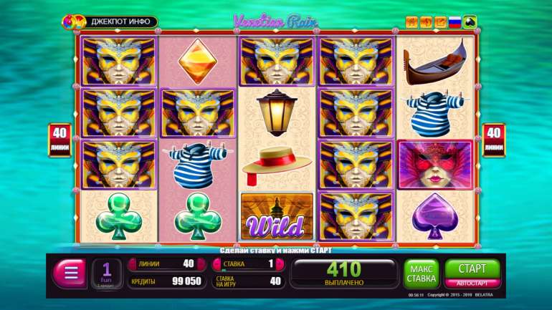Increase the ЛИНИИ line count
This screenshot has width=552, height=310.
(x=201, y=264)
